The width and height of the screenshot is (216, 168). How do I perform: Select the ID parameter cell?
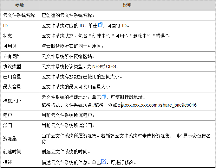20,26
